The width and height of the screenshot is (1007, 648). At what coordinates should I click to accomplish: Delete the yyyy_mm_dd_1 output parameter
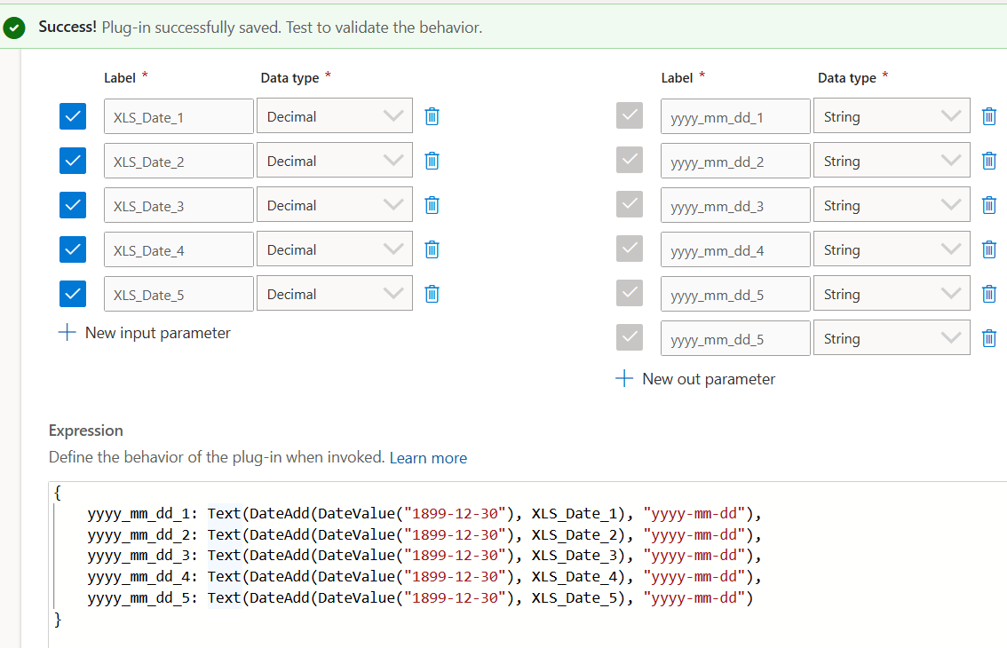(988, 116)
